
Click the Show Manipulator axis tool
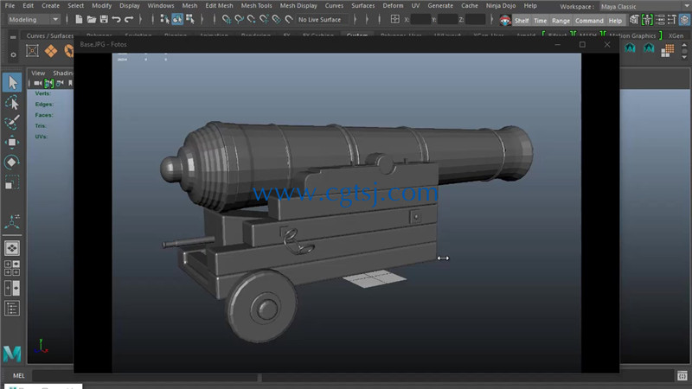pos(12,222)
